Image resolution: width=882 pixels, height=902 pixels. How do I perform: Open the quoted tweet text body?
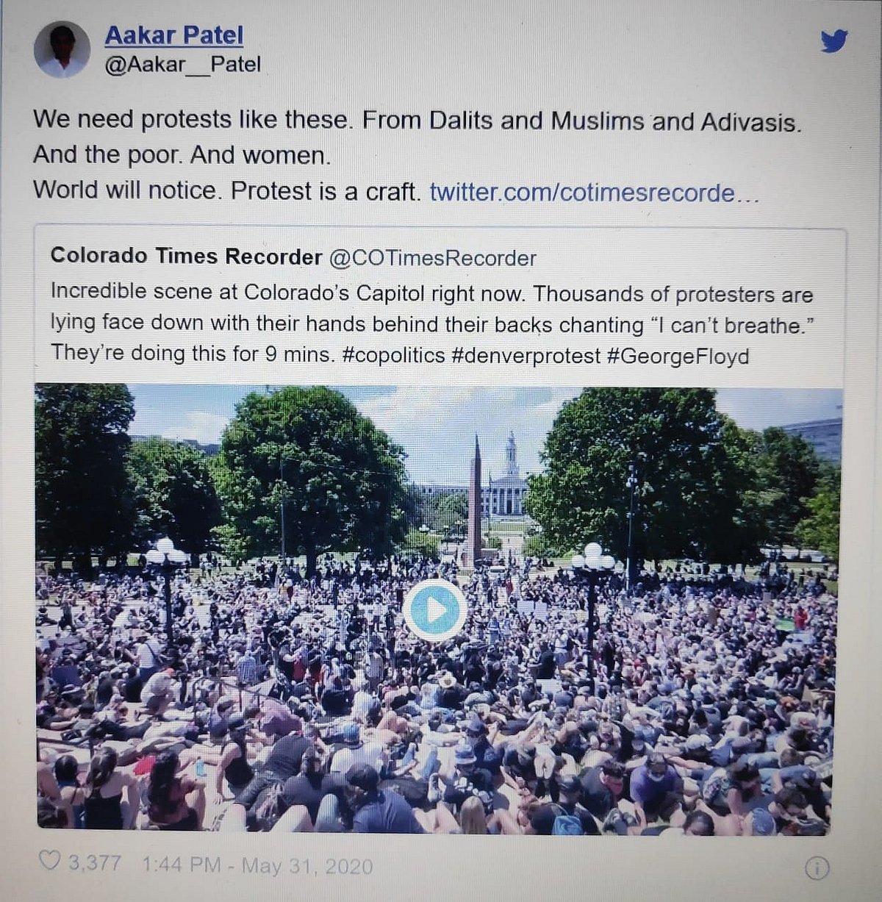pos(434,323)
